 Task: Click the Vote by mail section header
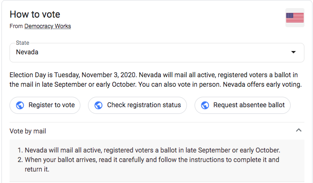tap(157, 131)
